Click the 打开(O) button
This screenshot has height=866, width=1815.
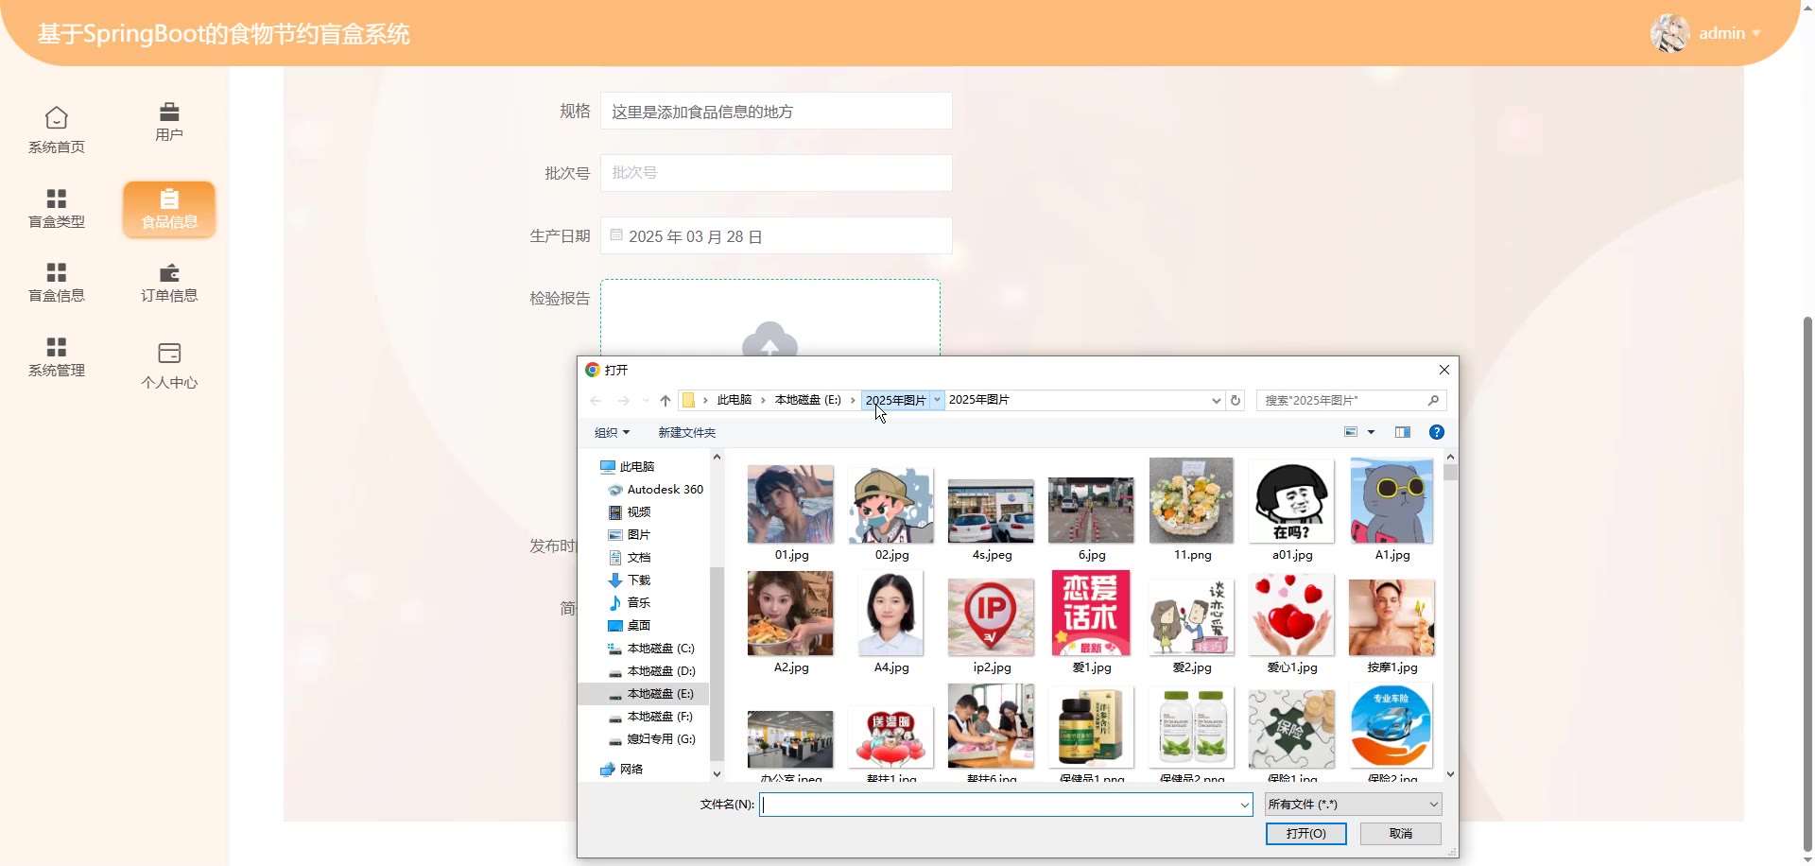pos(1306,834)
